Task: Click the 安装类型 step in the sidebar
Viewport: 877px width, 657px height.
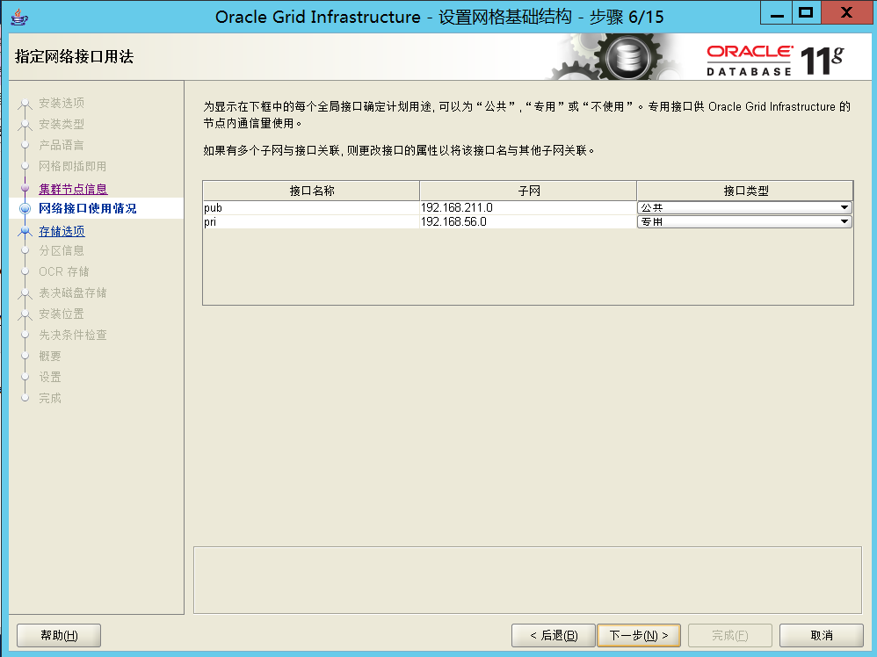Action: (x=62, y=124)
